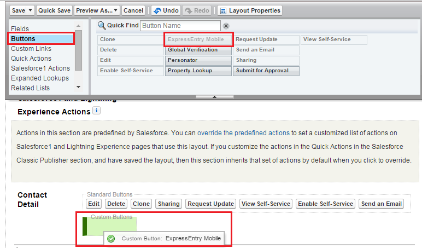Select Related Lists category
Viewport: 422px width, 248px height.
(30, 88)
